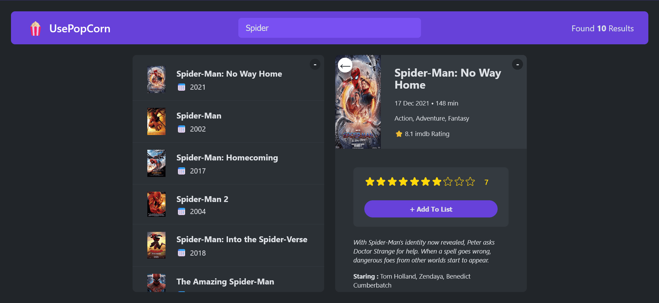Rate the movie with the first star
Image resolution: width=659 pixels, height=303 pixels.
370,182
